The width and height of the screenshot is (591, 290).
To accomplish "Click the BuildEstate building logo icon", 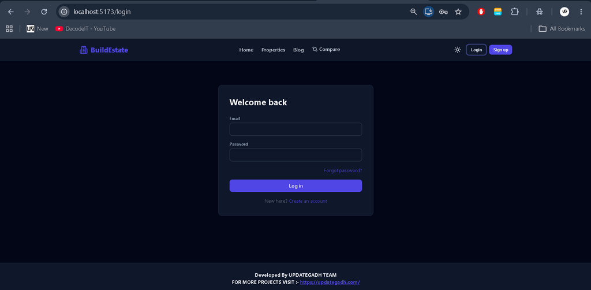I will (83, 50).
